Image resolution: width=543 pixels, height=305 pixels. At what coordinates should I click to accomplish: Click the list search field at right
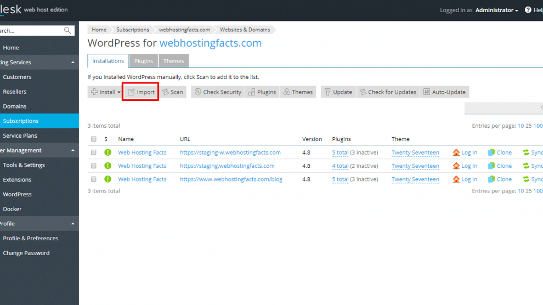coord(504,108)
